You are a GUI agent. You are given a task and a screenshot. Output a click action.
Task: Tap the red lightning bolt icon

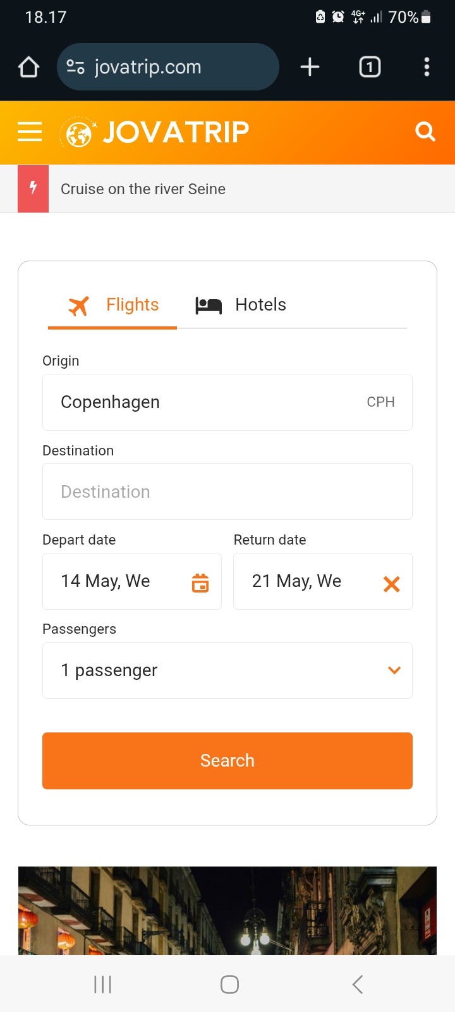pyautogui.click(x=33, y=188)
